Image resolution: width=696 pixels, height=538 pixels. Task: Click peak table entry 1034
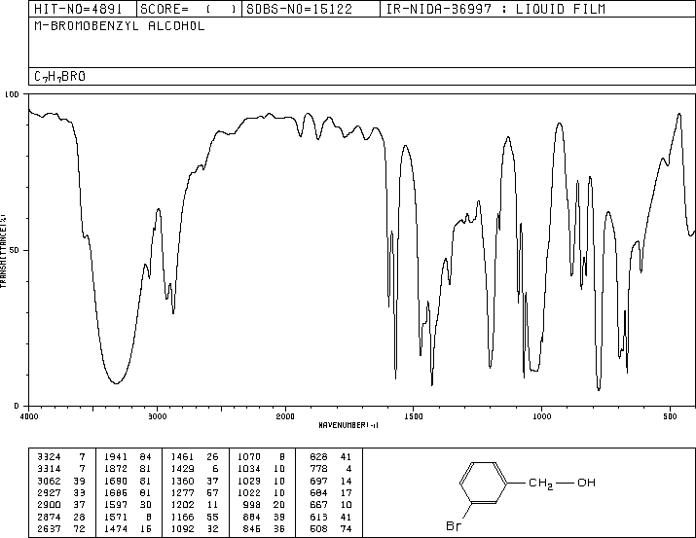(249, 468)
